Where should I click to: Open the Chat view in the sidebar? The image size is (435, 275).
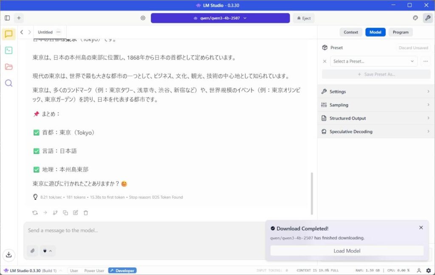[8, 34]
